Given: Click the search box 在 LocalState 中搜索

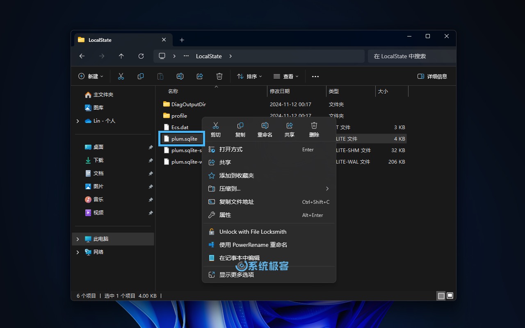Looking at the screenshot, I should pyautogui.click(x=412, y=56).
